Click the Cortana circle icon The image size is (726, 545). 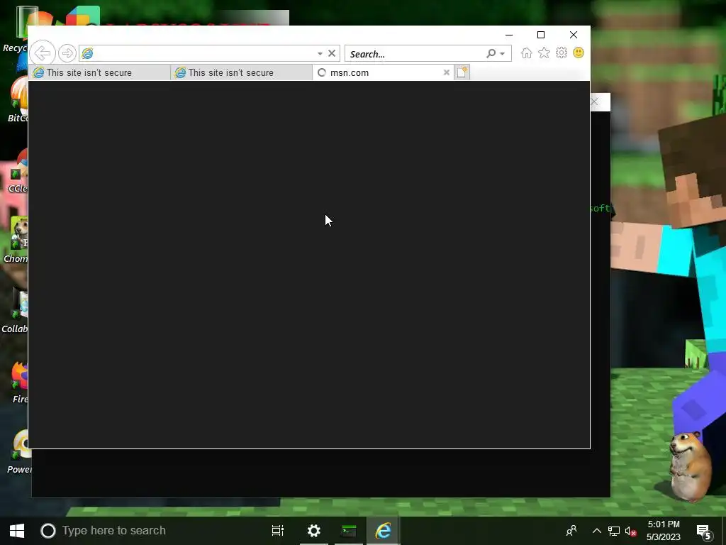[48, 531]
